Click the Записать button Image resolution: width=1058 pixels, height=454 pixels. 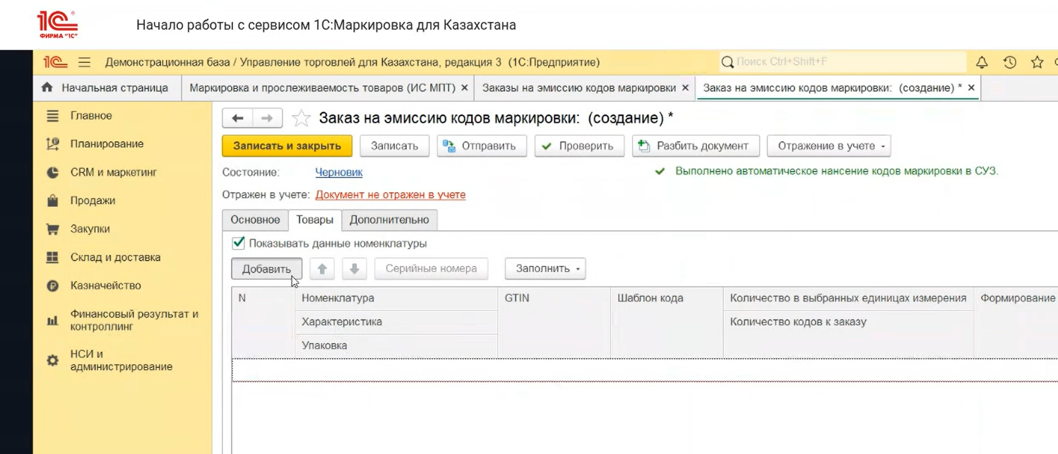[x=395, y=146]
